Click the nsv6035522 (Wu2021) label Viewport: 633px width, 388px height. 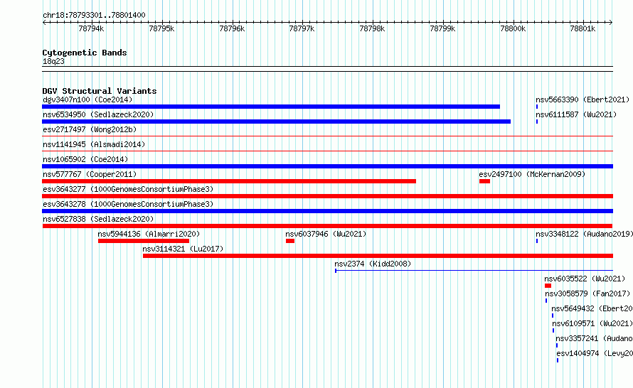(585, 279)
